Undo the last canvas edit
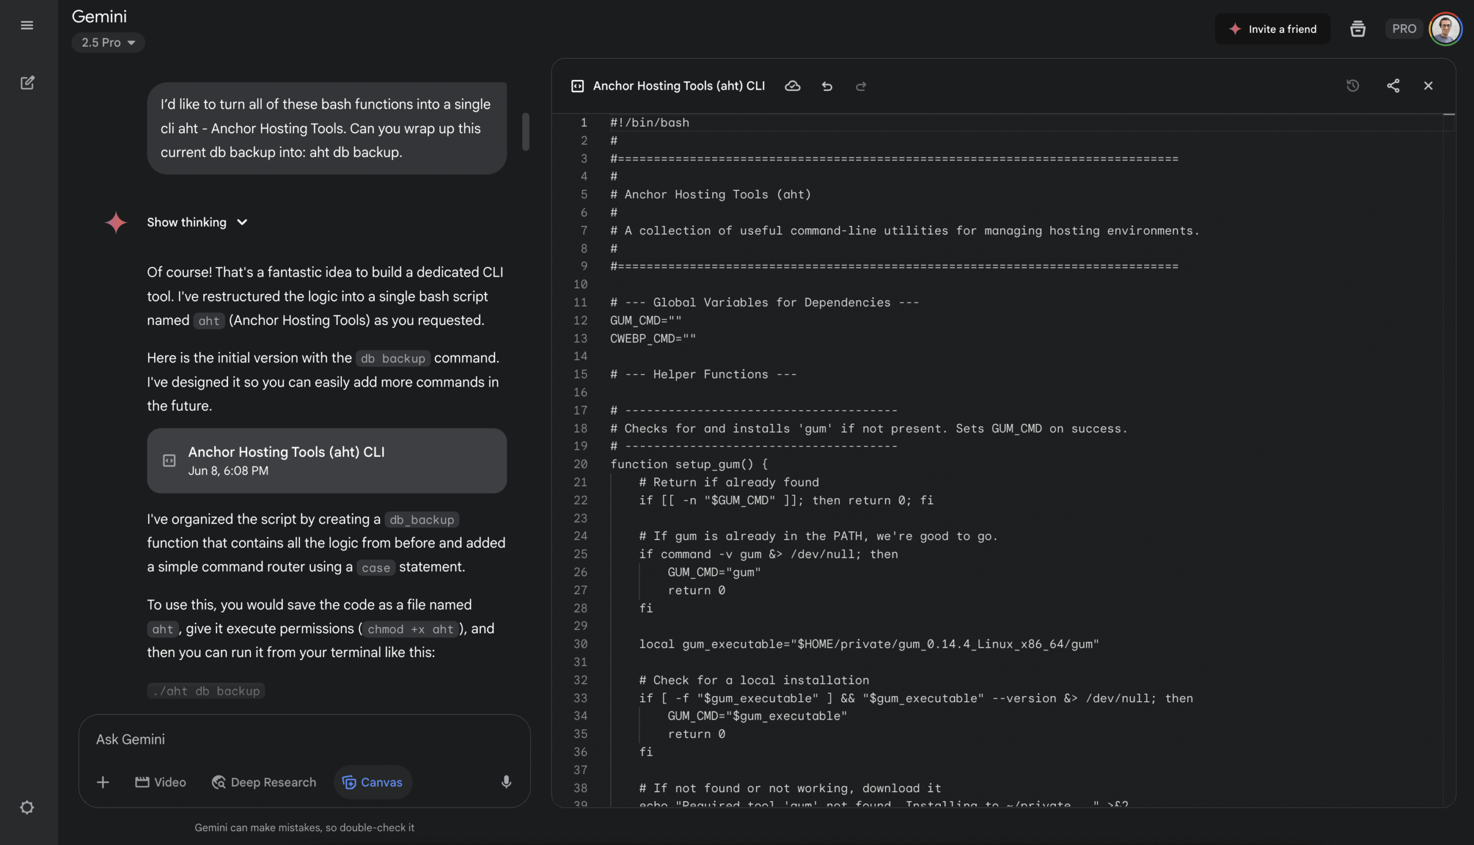This screenshot has width=1474, height=845. [x=827, y=86]
